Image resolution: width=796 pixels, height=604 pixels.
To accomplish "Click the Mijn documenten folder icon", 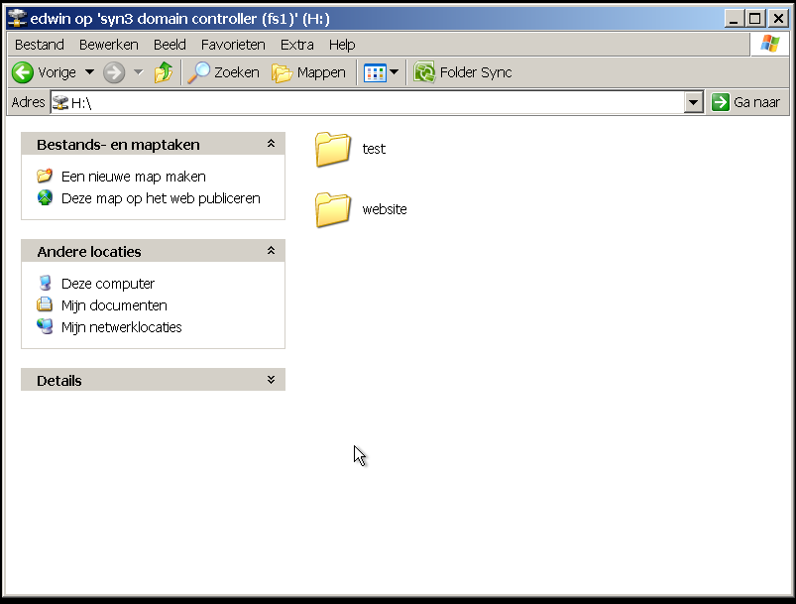I will click(x=45, y=304).
